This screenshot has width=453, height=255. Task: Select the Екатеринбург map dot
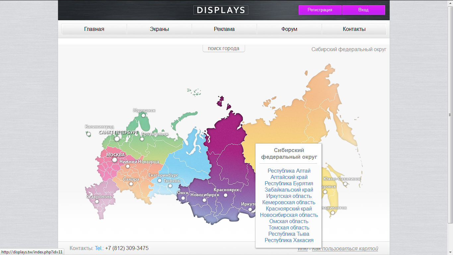click(160, 181)
